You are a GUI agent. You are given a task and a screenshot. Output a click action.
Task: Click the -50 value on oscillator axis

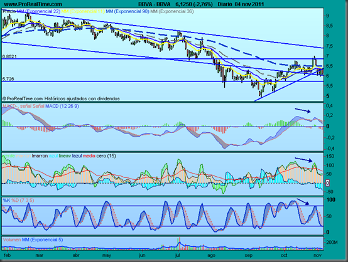click(x=329, y=192)
